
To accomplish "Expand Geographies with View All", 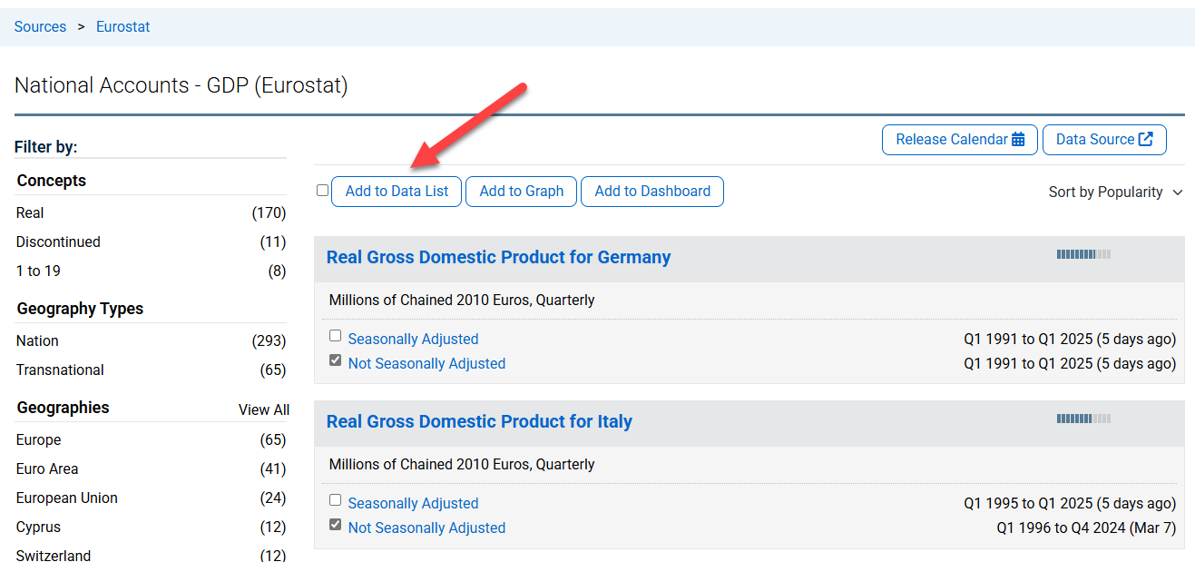I will [264, 409].
